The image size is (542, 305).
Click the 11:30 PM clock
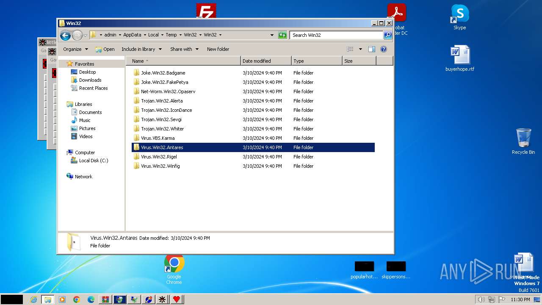coord(520,299)
